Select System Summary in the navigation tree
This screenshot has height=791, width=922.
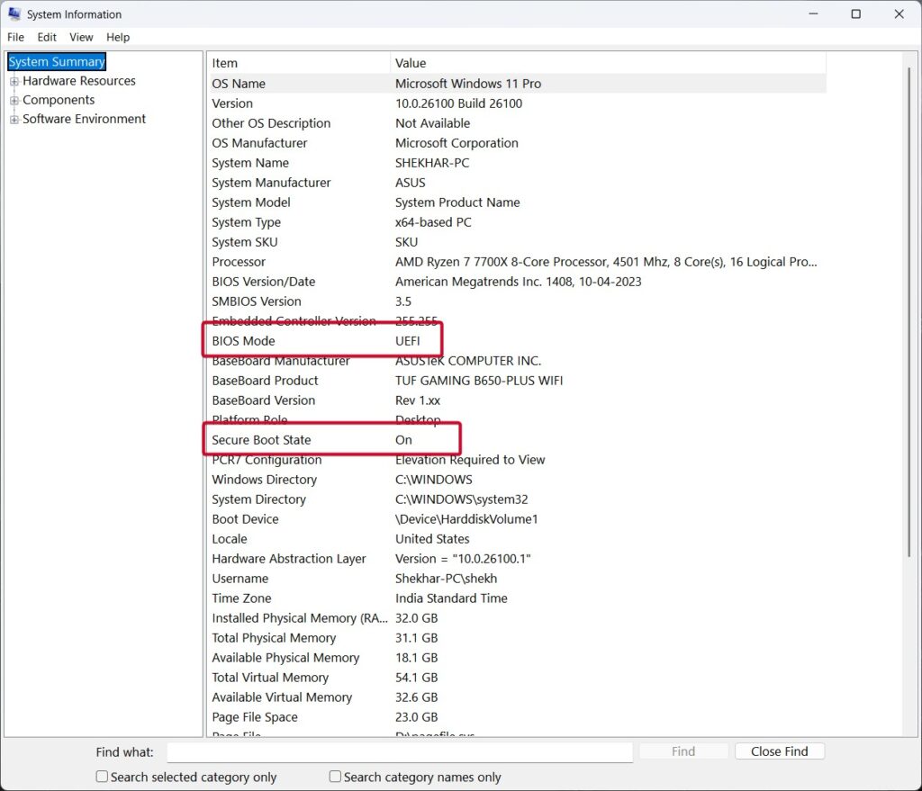pos(56,61)
